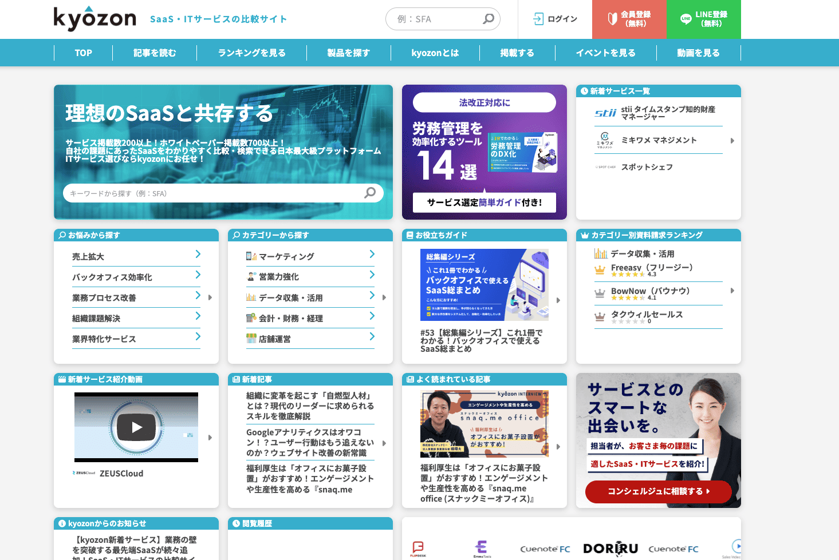Expand the 売上拡大 chevron
Image resolution: width=839 pixels, height=560 pixels.
pos(198,254)
